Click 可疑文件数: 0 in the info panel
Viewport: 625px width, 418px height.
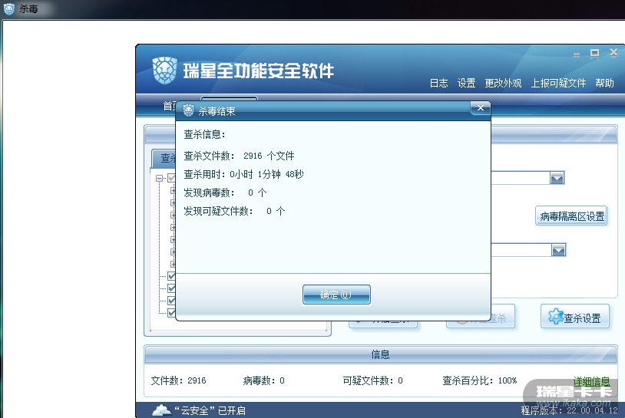pyautogui.click(x=372, y=380)
